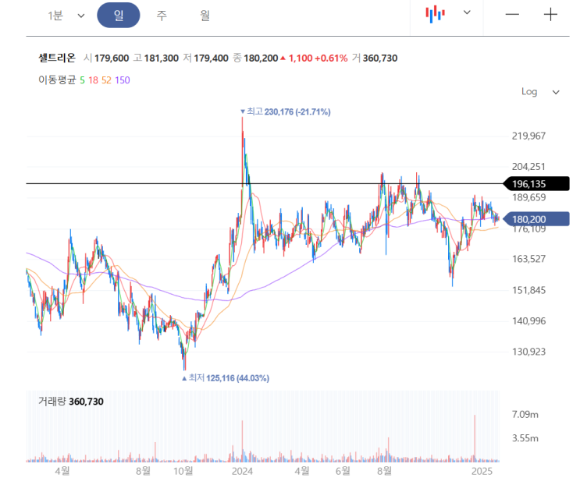Click the 종 180,200 closing price value

[255, 58]
